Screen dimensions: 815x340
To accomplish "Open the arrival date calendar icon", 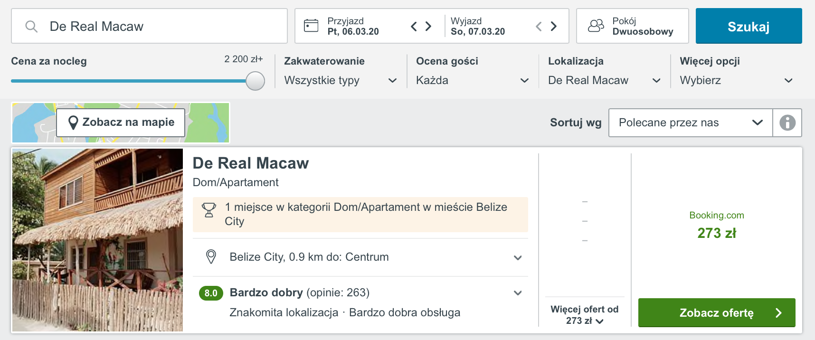I will pos(311,26).
